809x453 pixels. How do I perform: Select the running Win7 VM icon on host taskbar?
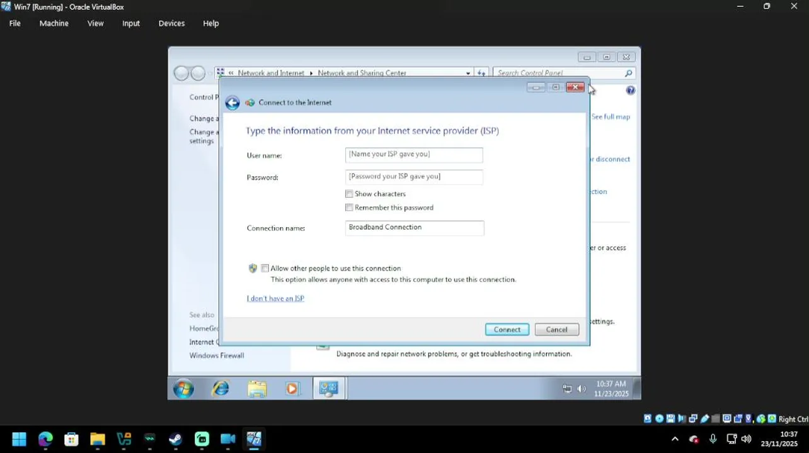(x=254, y=439)
